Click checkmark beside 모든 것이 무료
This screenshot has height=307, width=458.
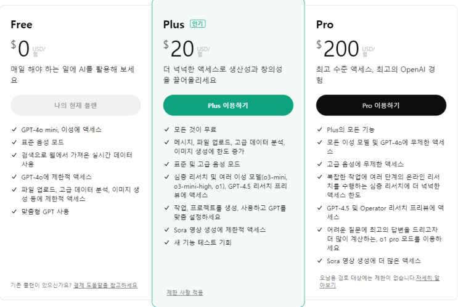pyautogui.click(x=167, y=129)
